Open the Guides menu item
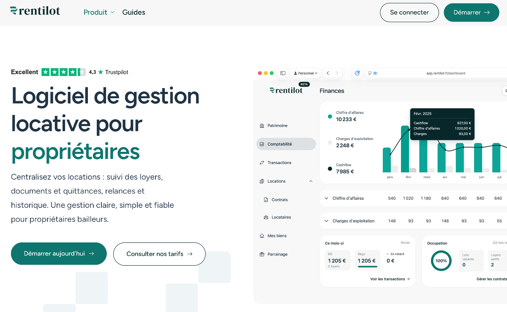507x312 pixels. pyautogui.click(x=134, y=12)
